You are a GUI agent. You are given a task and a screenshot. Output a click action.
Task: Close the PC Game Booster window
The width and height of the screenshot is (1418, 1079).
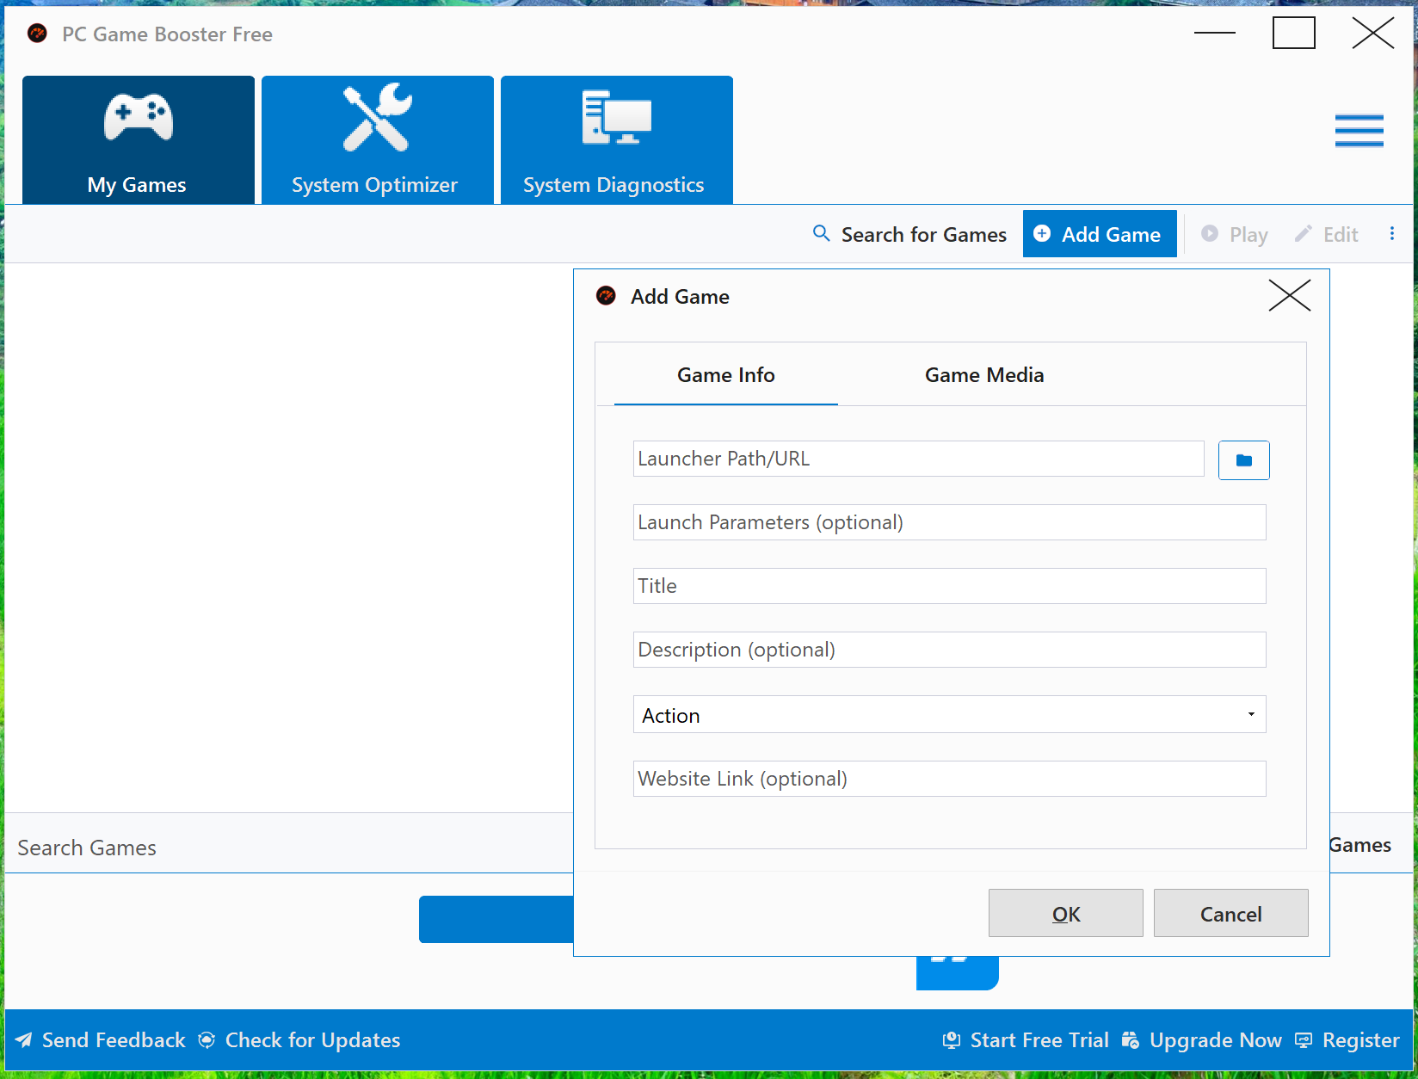click(1373, 33)
